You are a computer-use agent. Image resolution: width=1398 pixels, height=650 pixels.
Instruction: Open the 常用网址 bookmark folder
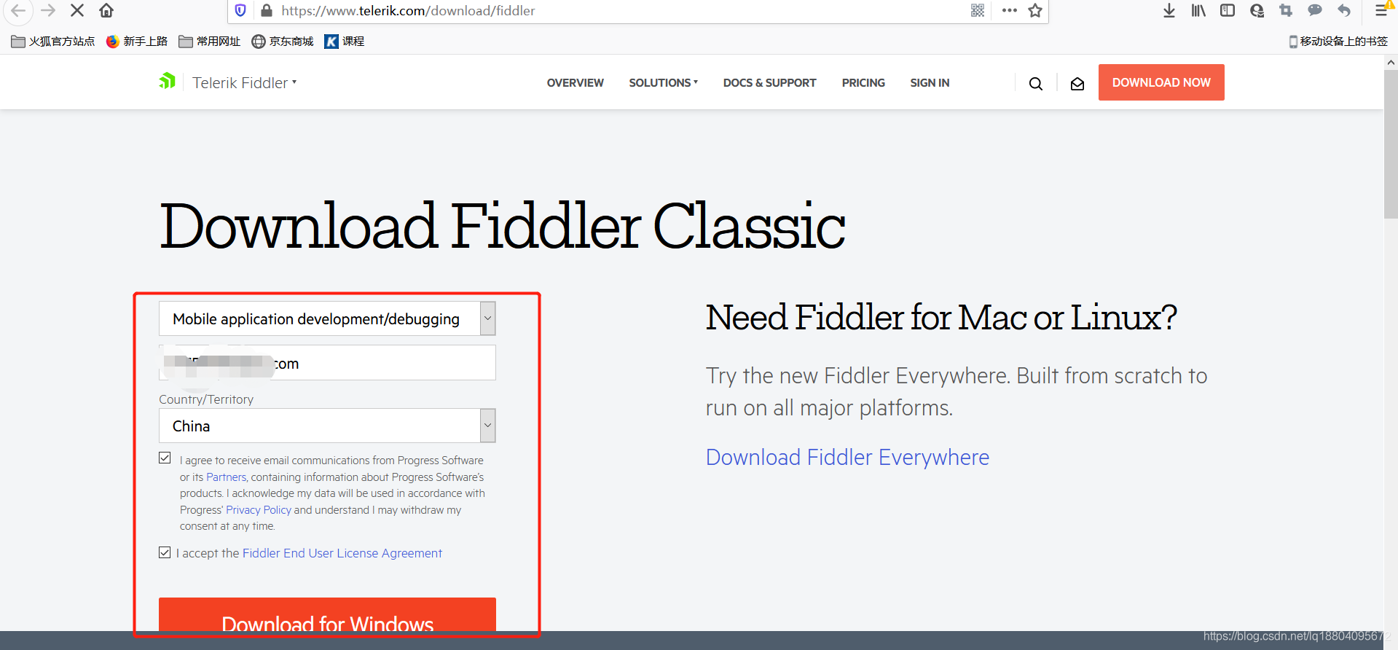coord(210,42)
